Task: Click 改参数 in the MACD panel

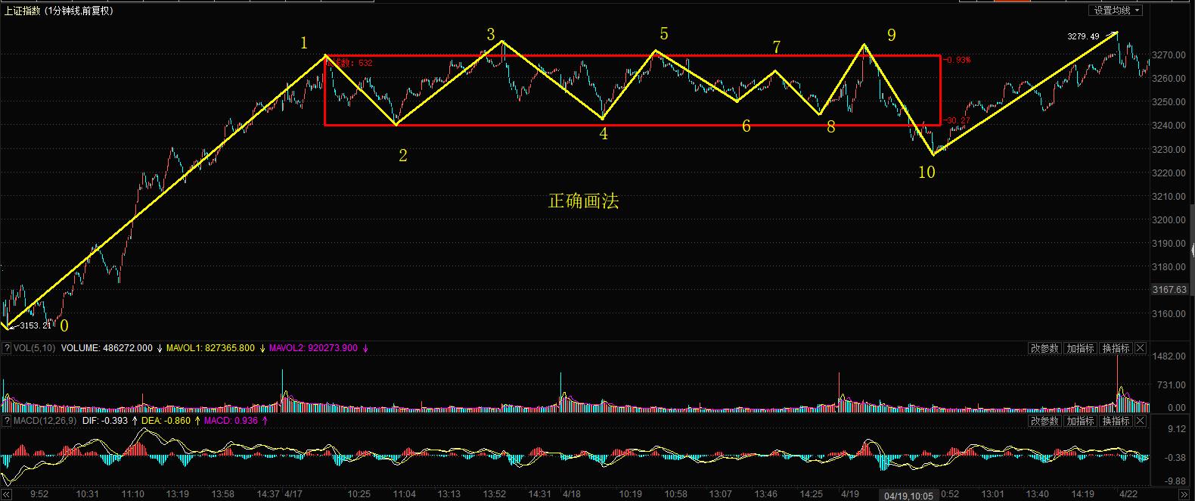Action: coord(1044,421)
